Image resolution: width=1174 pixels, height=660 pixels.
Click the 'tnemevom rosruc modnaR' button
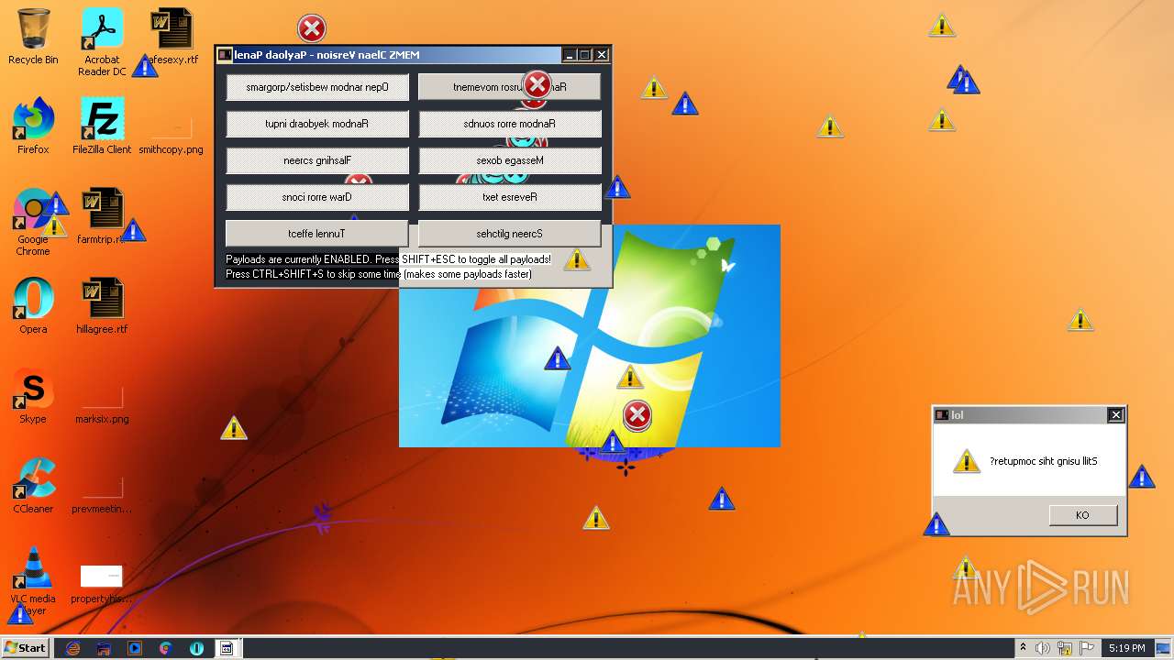click(510, 87)
